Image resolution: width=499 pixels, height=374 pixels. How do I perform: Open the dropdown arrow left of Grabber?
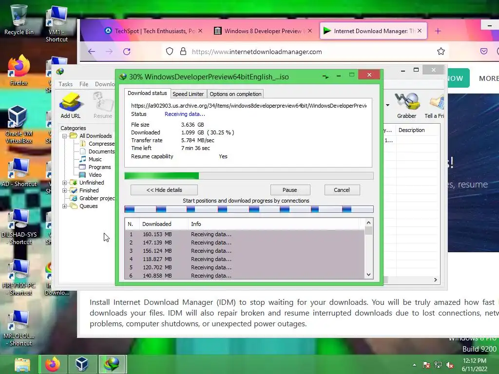coord(387,105)
